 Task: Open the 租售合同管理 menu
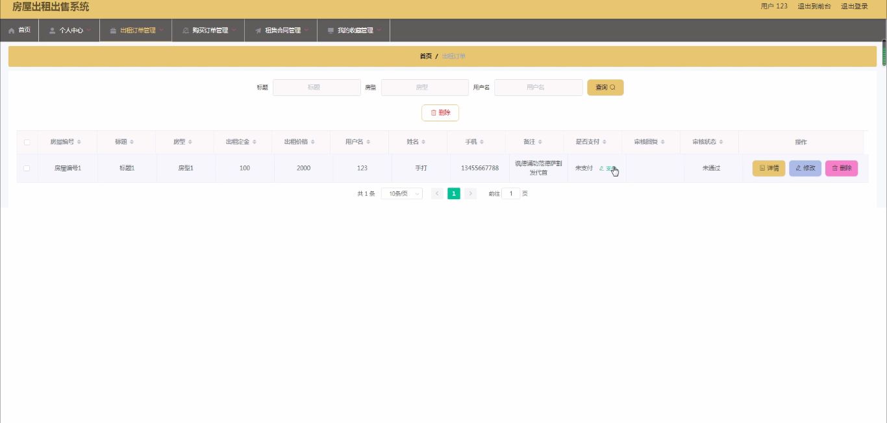[281, 30]
